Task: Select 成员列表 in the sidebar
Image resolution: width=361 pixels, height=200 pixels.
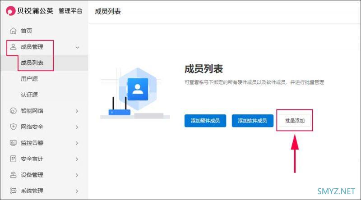Action: point(32,63)
